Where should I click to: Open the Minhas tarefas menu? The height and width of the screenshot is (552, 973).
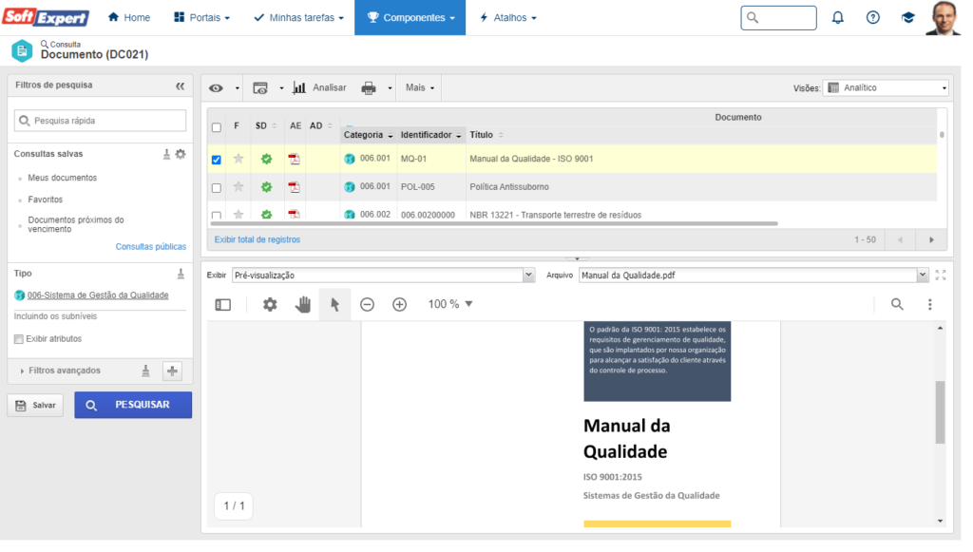[298, 18]
